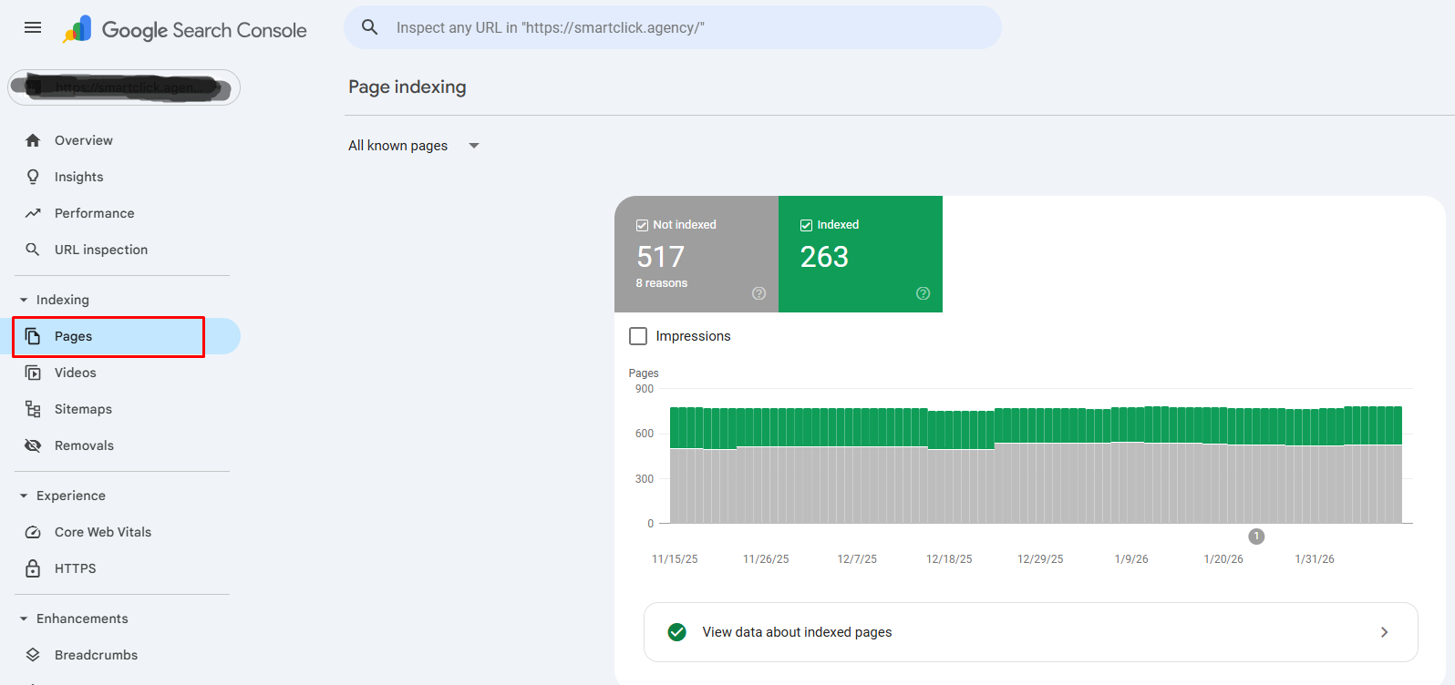The image size is (1455, 685).
Task: Click the Breadcrumbs layers icon
Action: [x=33, y=655]
